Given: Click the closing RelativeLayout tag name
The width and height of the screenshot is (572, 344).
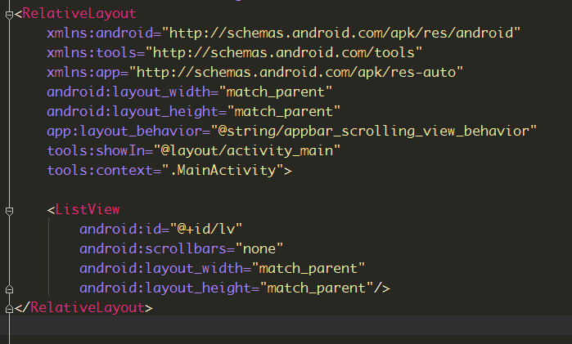Looking at the screenshot, I should [88, 307].
